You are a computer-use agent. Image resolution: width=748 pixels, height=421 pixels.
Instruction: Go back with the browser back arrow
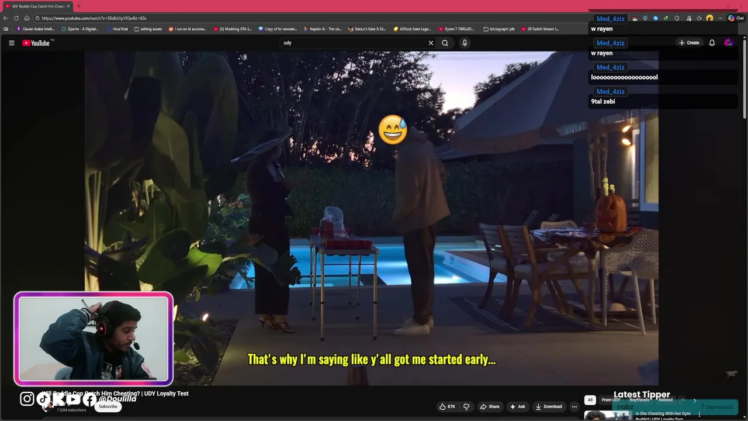[6, 18]
